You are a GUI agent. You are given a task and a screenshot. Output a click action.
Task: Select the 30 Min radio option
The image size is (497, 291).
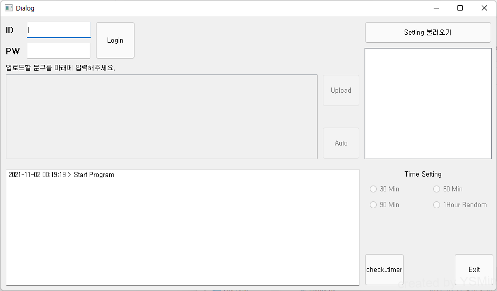point(385,189)
